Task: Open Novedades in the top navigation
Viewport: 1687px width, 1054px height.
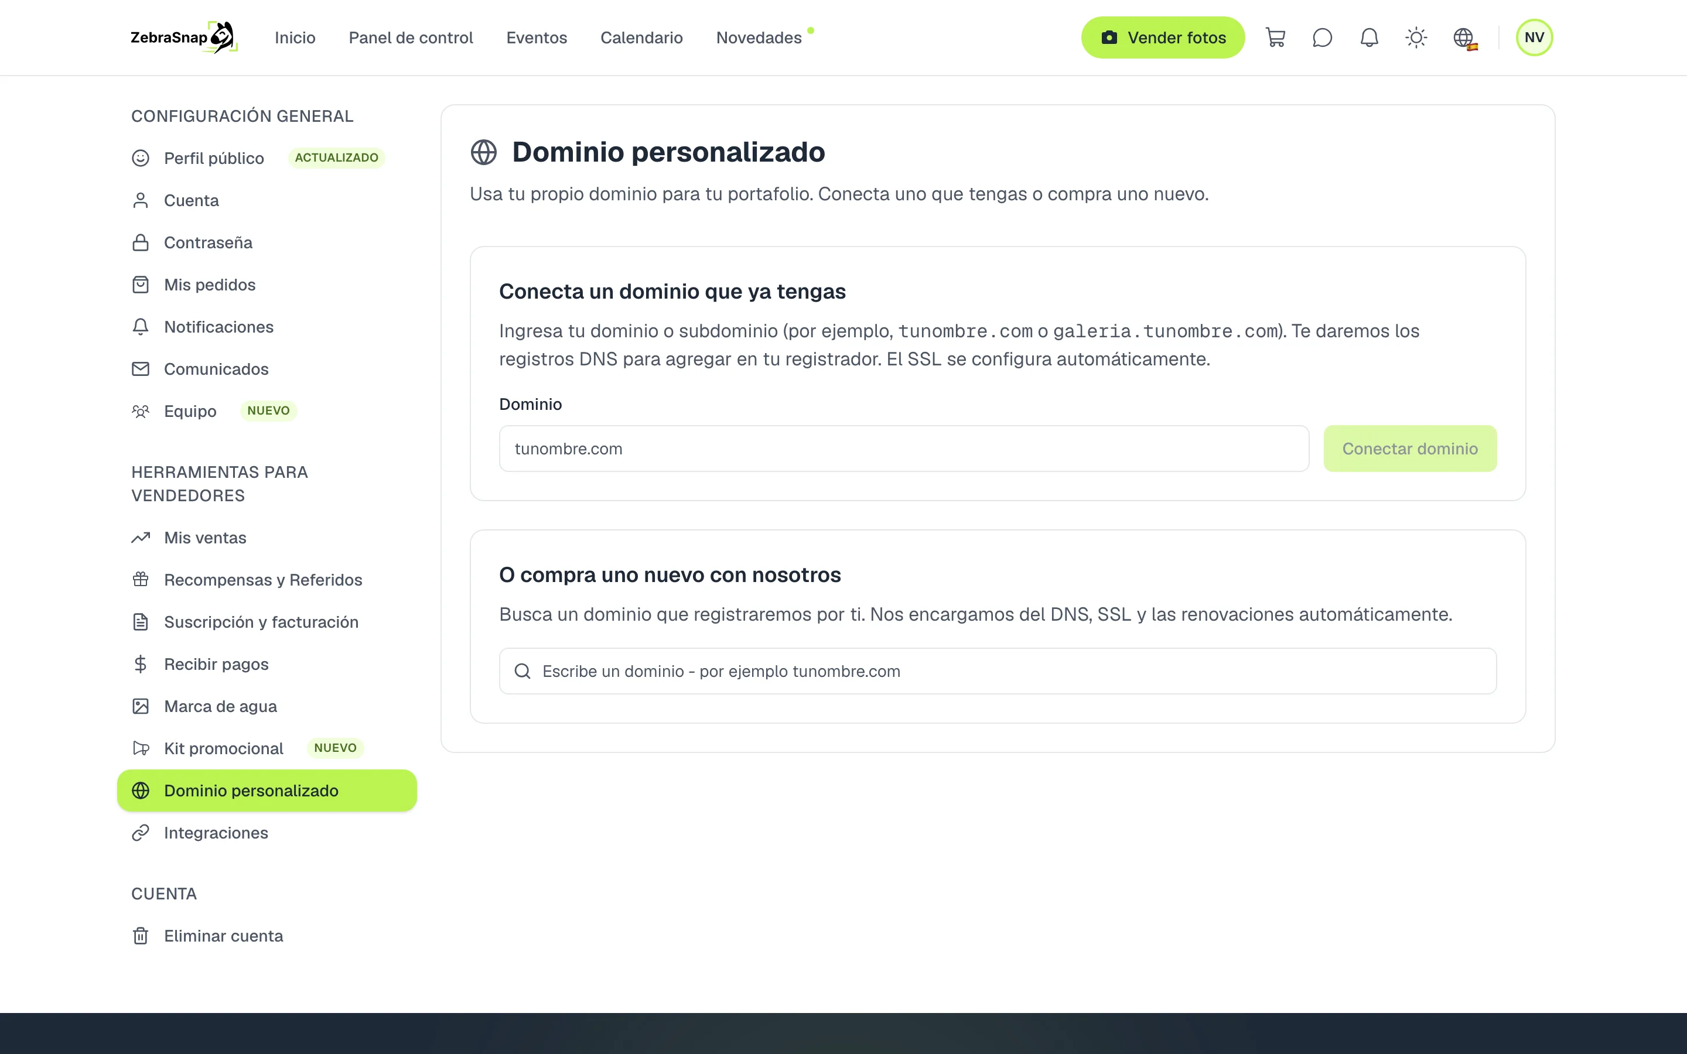Action: pyautogui.click(x=759, y=37)
